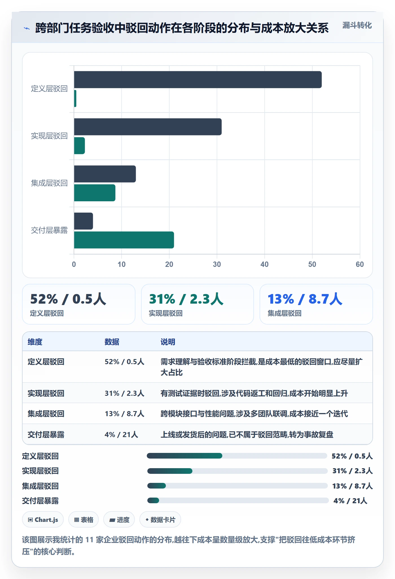
Task: Click the 数据 table column header
Action: coord(112,342)
